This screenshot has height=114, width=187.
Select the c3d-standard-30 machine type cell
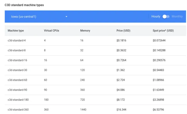point(18,70)
